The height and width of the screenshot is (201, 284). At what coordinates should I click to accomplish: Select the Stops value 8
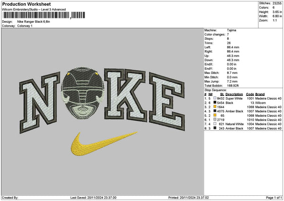228,39
